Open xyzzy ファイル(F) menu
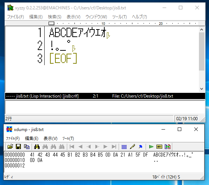This screenshot has height=185, width=209. point(15,17)
